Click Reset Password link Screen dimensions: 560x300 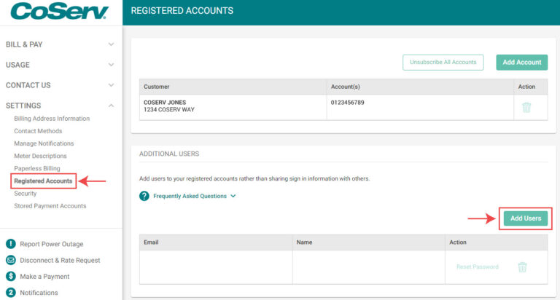point(477,267)
